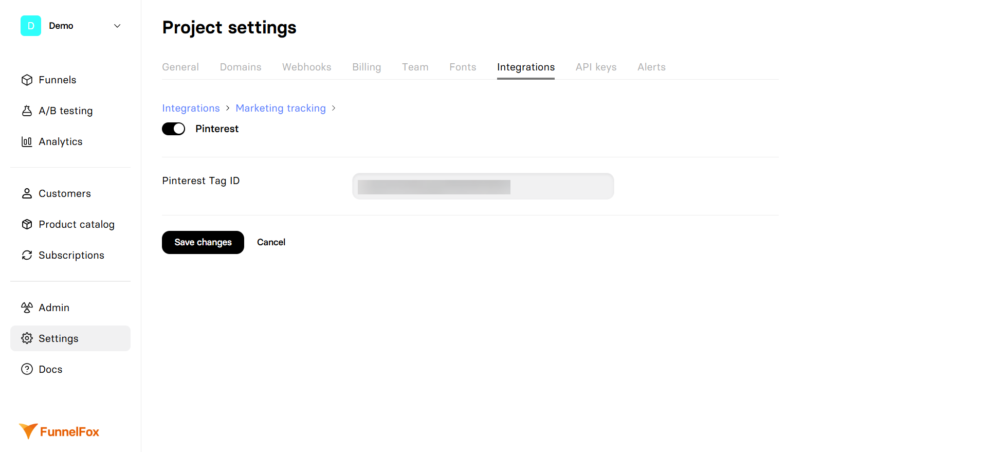Click the Demo project avatar

(31, 26)
